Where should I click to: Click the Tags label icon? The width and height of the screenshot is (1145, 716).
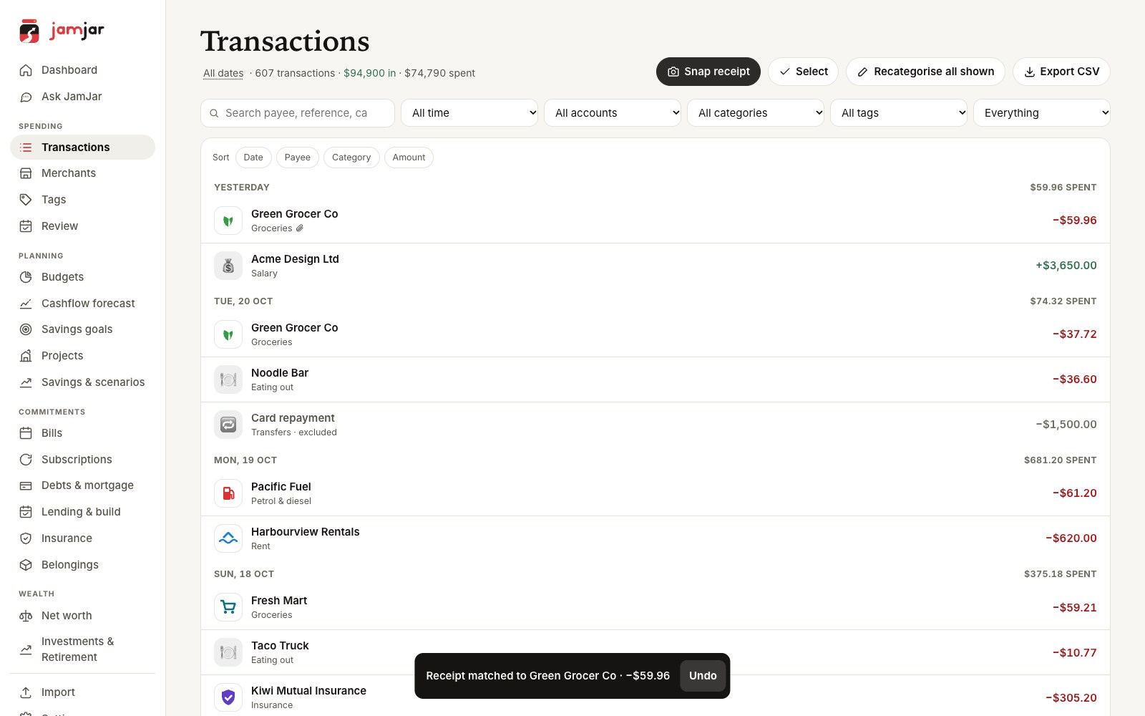tap(26, 200)
